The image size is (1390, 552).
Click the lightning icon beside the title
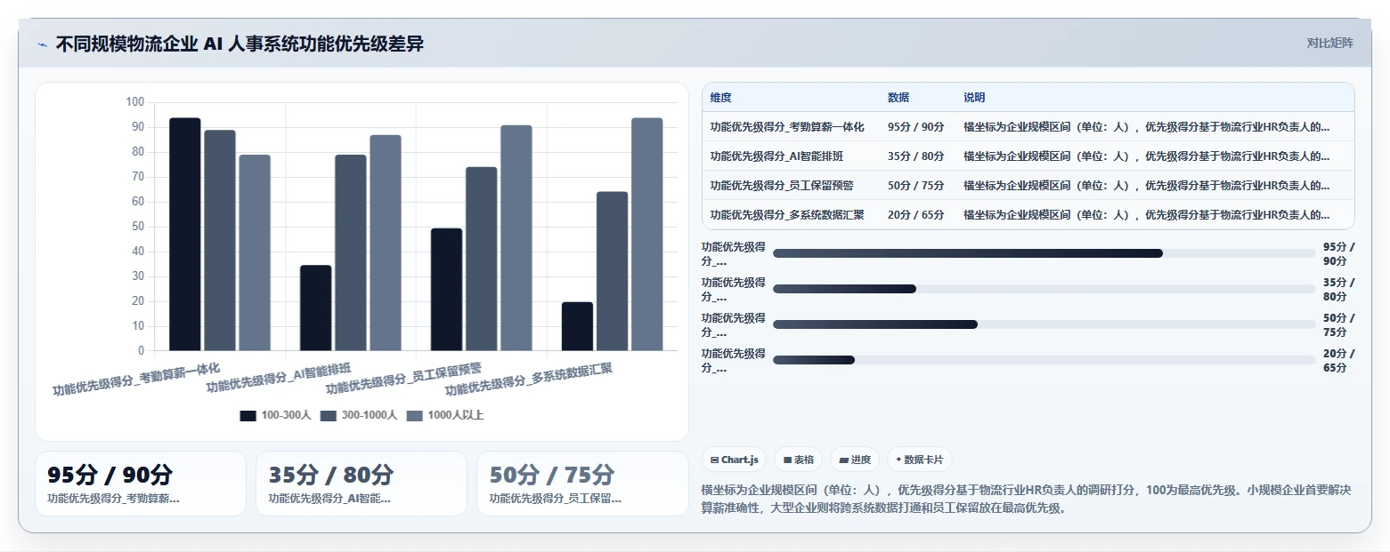click(42, 44)
